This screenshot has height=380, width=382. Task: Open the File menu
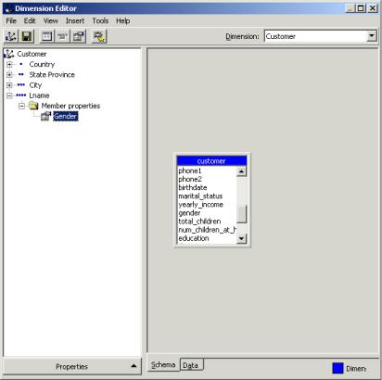[x=11, y=21]
